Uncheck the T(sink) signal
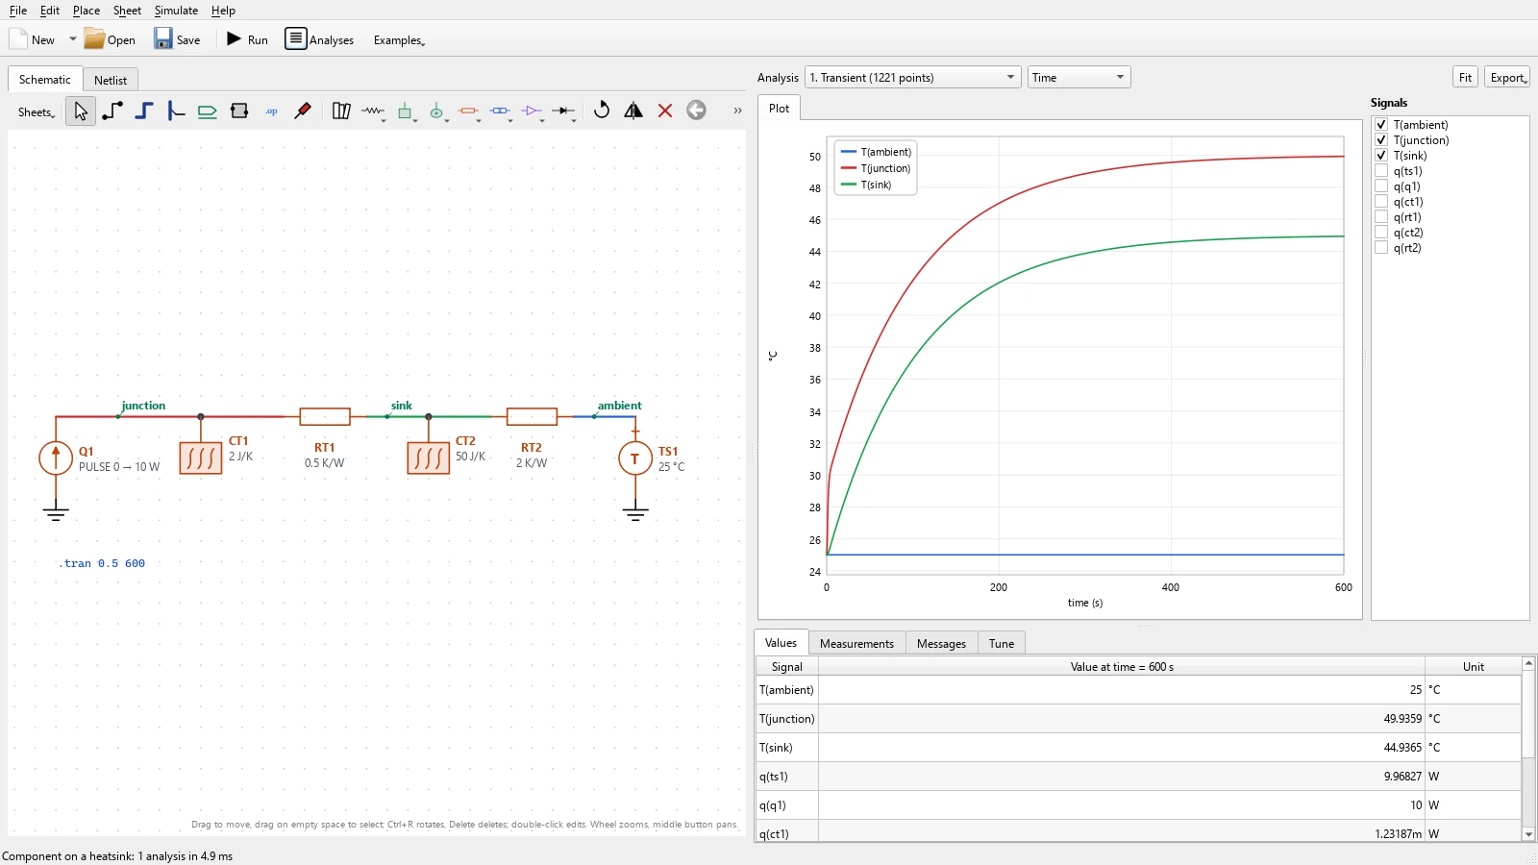Screen dimensions: 1538x865 tap(1381, 155)
